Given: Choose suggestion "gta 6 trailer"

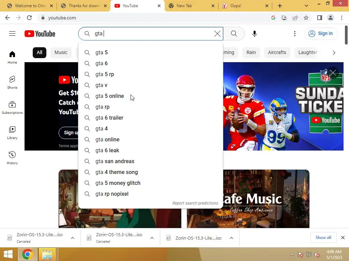Looking at the screenshot, I should (x=150, y=118).
